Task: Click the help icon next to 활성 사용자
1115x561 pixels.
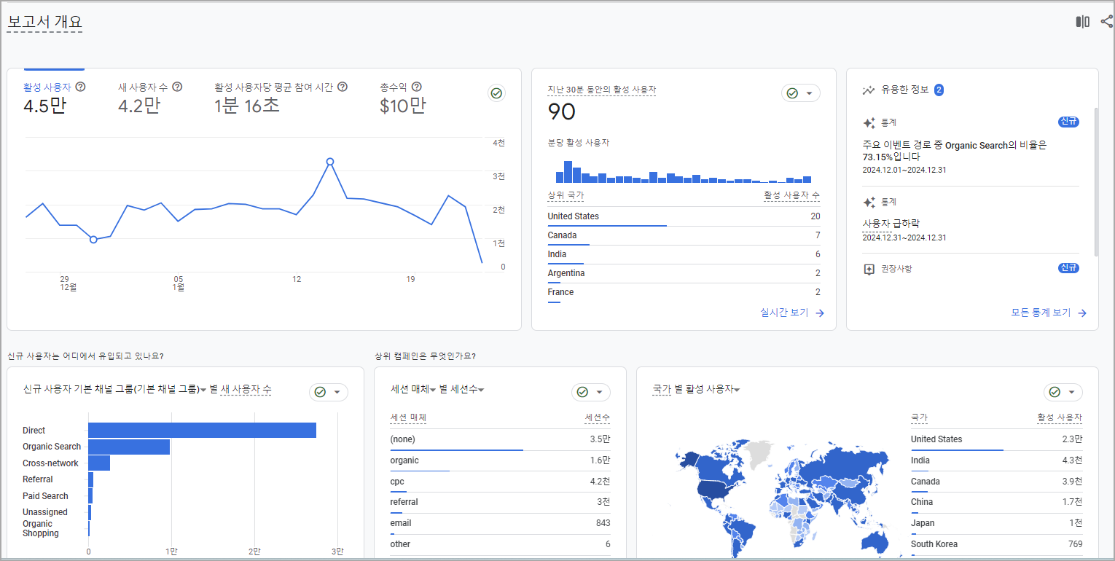Action: coord(80,86)
